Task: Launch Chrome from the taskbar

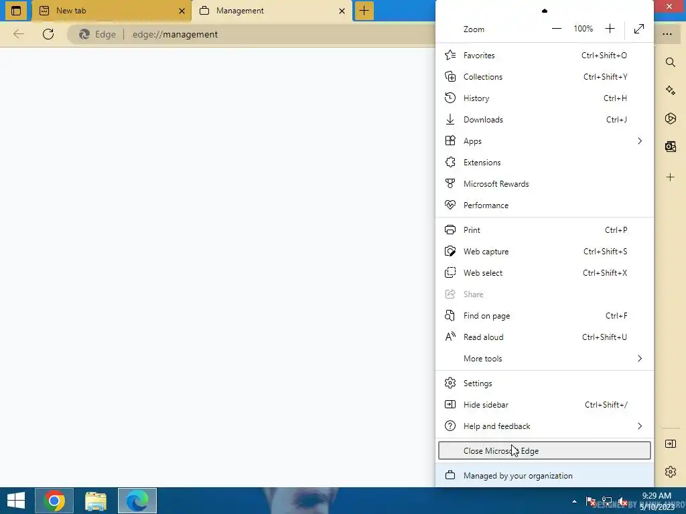Action: (x=54, y=501)
